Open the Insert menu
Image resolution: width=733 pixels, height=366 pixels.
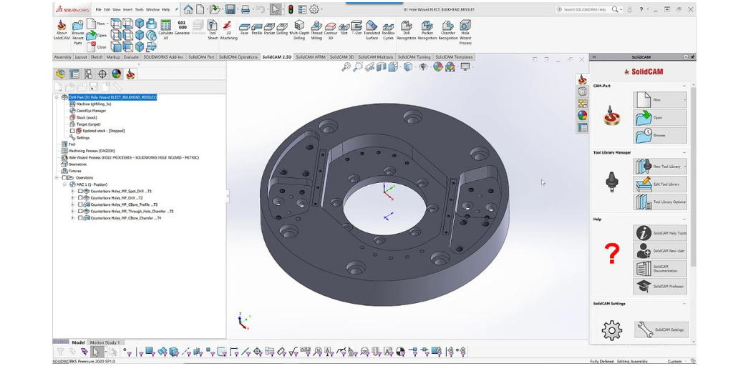coord(127,9)
